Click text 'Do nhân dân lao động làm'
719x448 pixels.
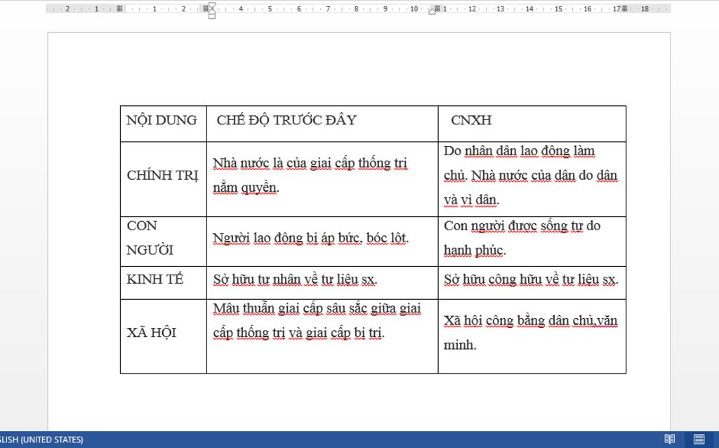click(x=519, y=151)
